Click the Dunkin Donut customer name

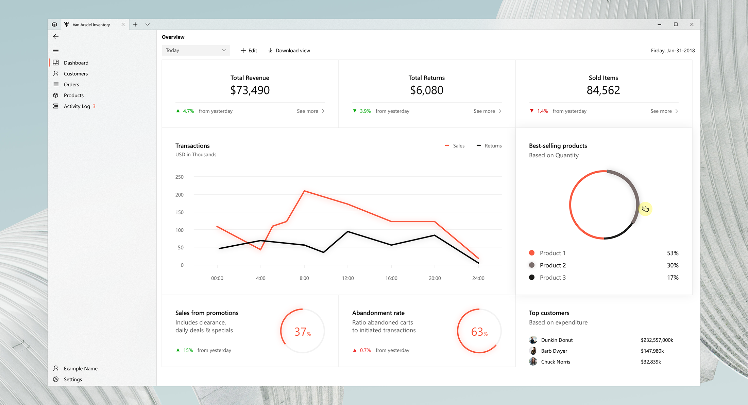(x=557, y=340)
